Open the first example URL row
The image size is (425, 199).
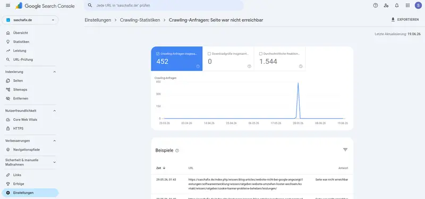[x=252, y=184]
